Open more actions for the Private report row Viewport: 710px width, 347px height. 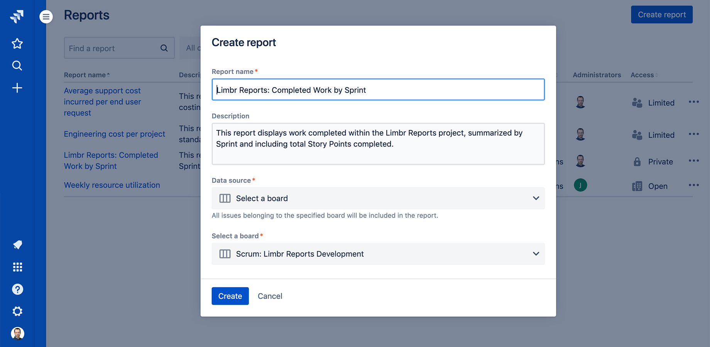[694, 161]
